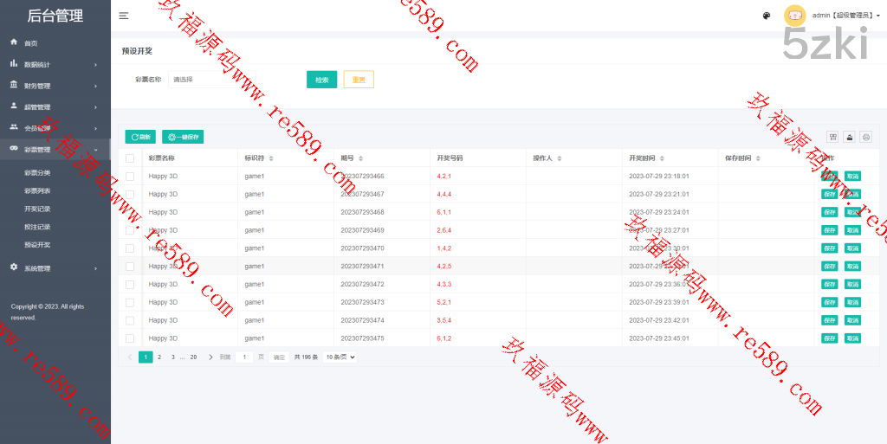Image resolution: width=887 pixels, height=444 pixels.
Task: Go to 首页 in the sidebar
Action: (x=31, y=43)
